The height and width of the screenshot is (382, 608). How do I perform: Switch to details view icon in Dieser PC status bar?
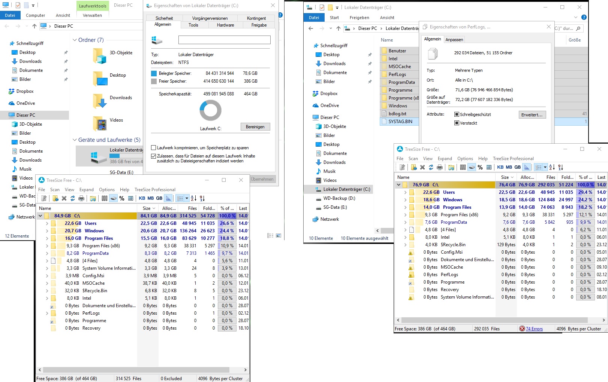pyautogui.click(x=270, y=235)
